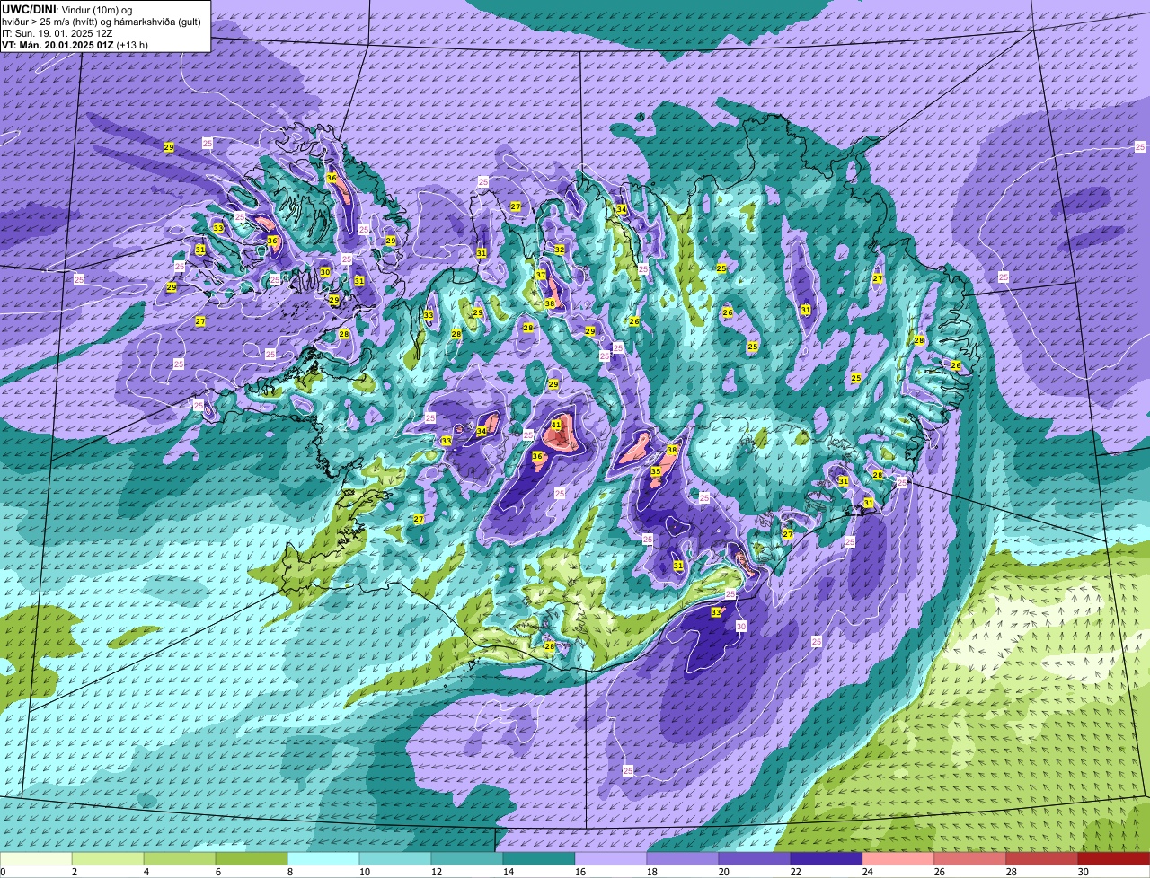1150x878 pixels.
Task: Click the yellow '37' gust label
Action: (x=541, y=275)
